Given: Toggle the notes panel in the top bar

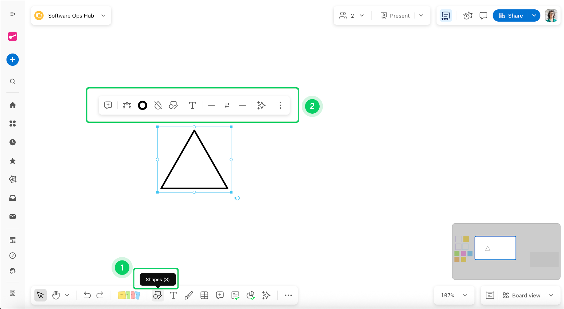Looking at the screenshot, I should pos(445,15).
